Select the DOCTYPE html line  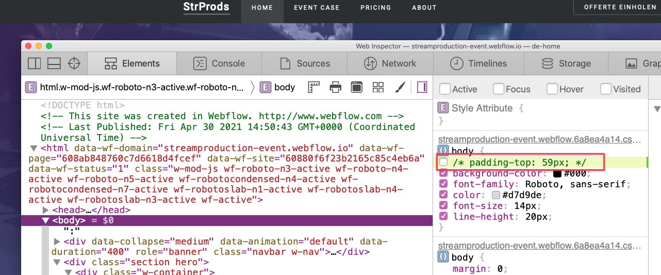(x=82, y=105)
